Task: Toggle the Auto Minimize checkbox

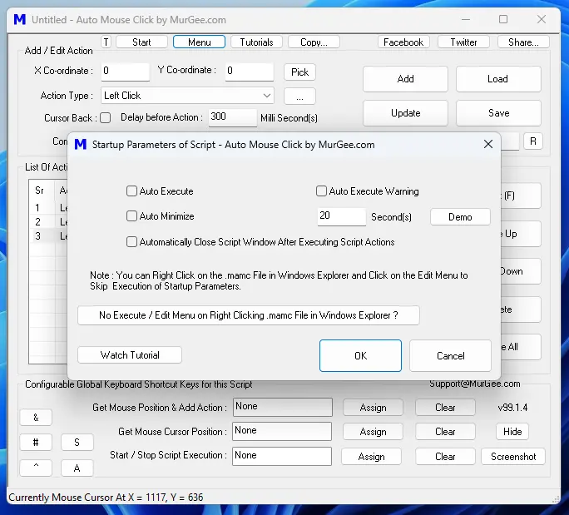Action: pos(131,216)
